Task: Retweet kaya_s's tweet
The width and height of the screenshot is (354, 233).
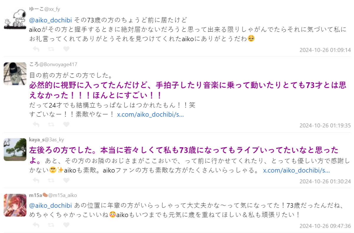Action: tap(51, 180)
